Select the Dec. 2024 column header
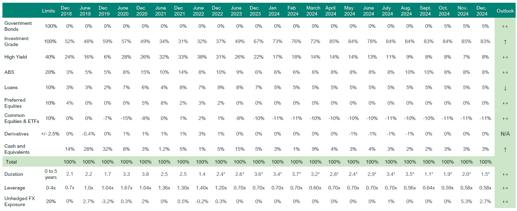 [482, 11]
